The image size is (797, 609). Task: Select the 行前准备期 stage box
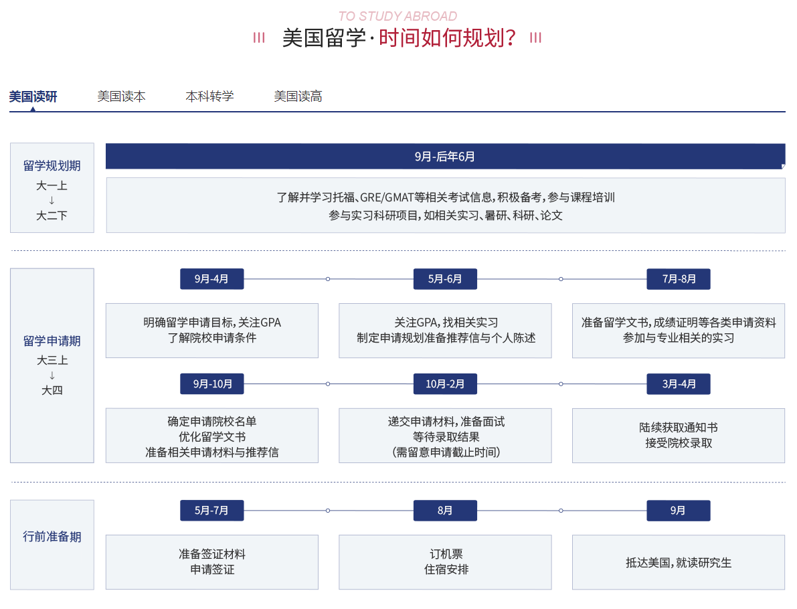[52, 545]
